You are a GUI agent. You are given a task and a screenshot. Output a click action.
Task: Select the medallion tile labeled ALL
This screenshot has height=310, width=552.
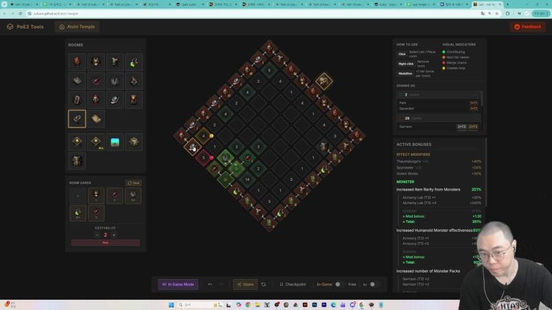(96, 142)
